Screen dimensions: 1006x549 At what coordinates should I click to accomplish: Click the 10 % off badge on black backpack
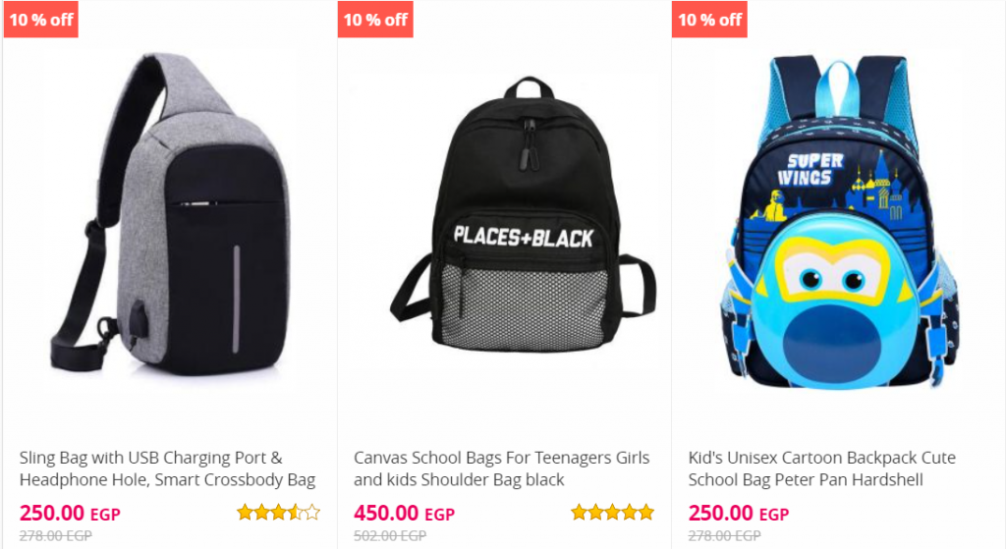click(375, 20)
